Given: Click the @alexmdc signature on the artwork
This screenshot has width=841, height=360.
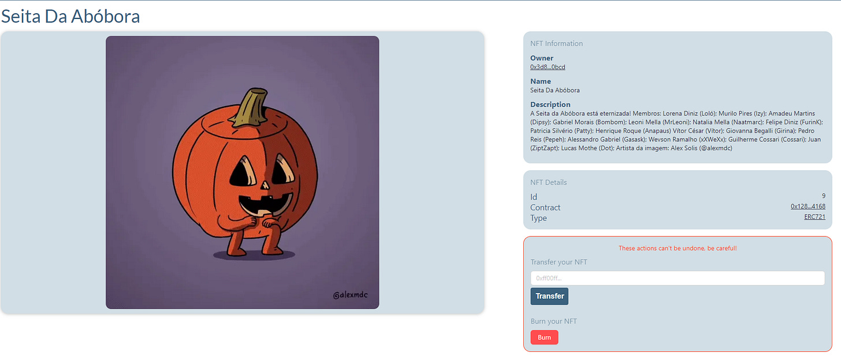Looking at the screenshot, I should (351, 295).
